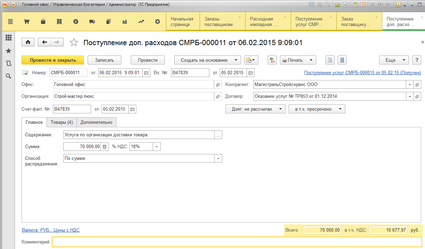The width and height of the screenshot is (425, 249).
Task: Open the Заказы поставщикам tab
Action: pyautogui.click(x=218, y=22)
